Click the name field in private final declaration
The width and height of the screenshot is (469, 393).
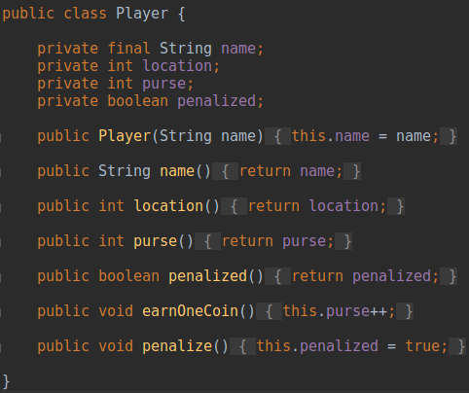tap(238, 49)
